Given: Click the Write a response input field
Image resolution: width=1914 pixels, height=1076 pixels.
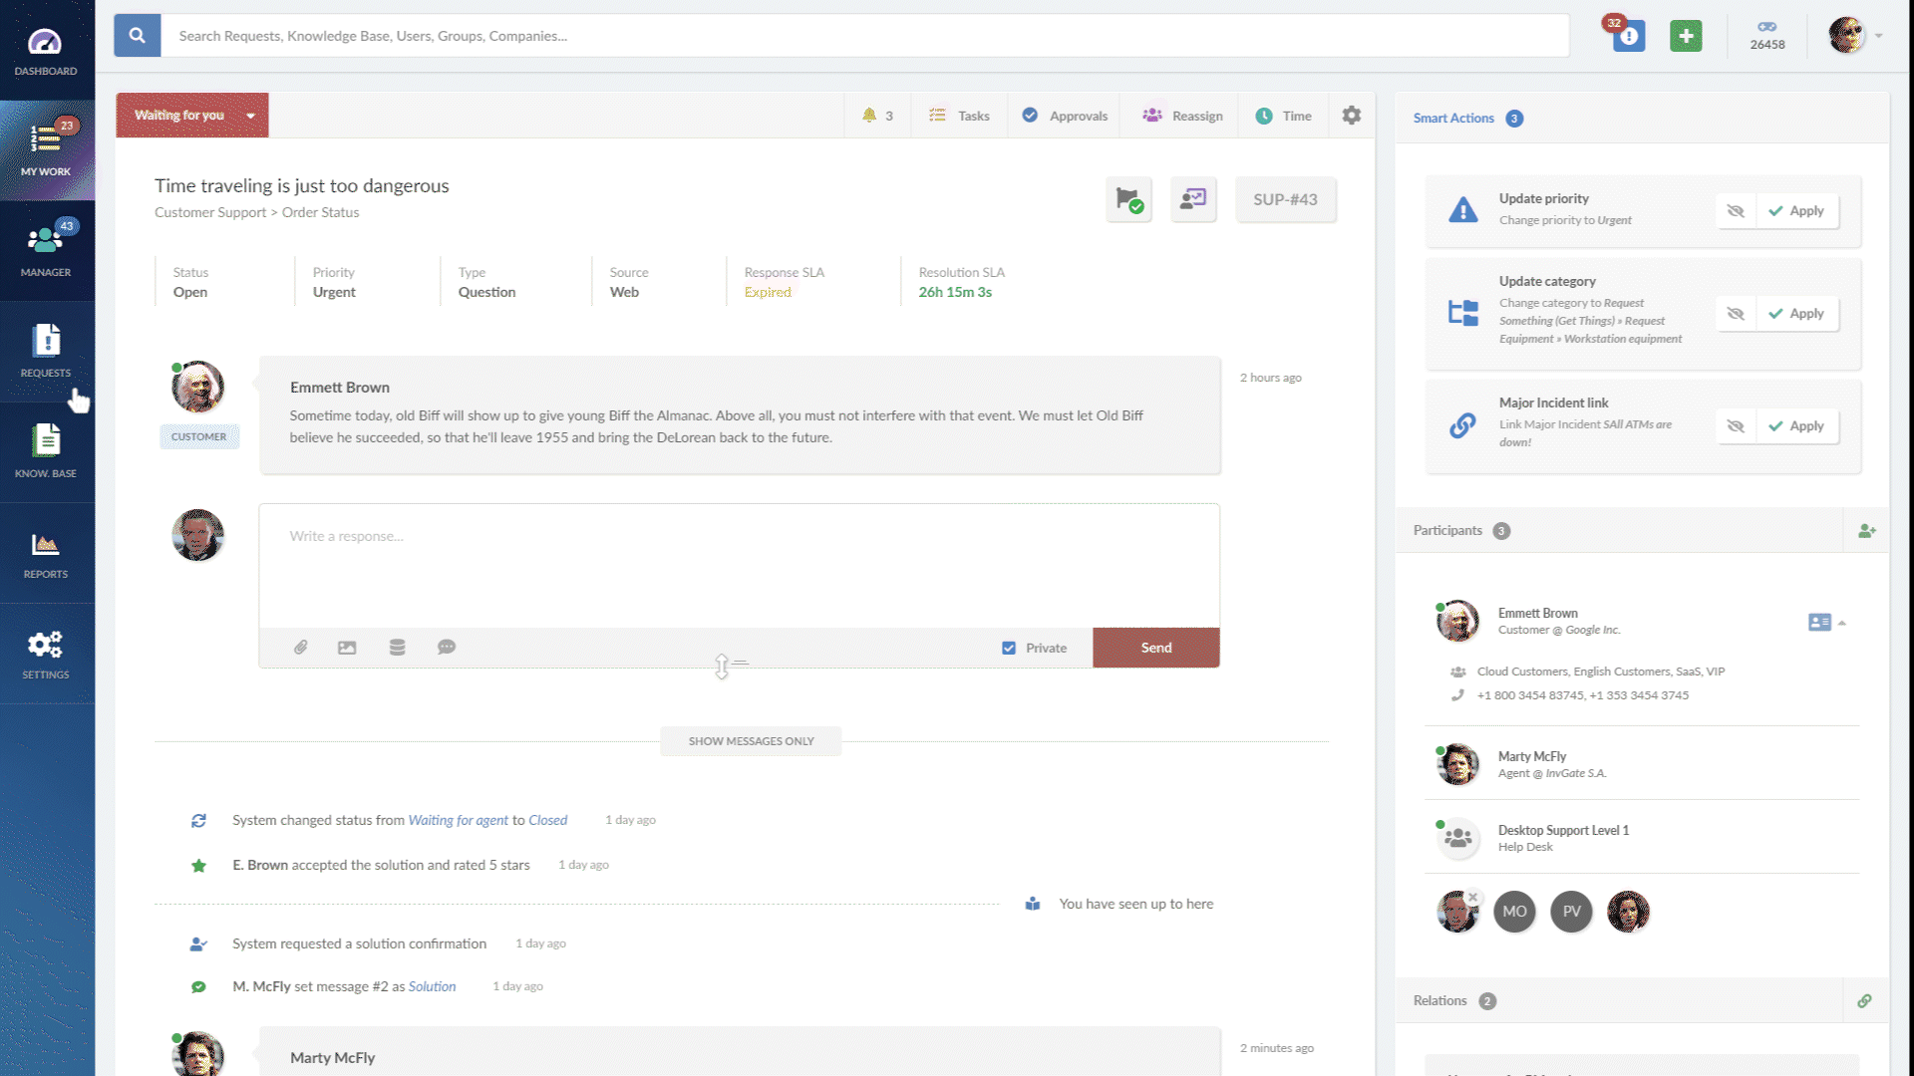Looking at the screenshot, I should 739,535.
